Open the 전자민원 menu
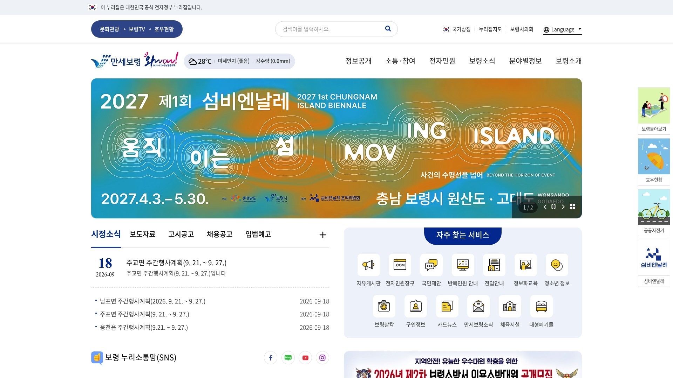The height and width of the screenshot is (378, 673). [442, 61]
